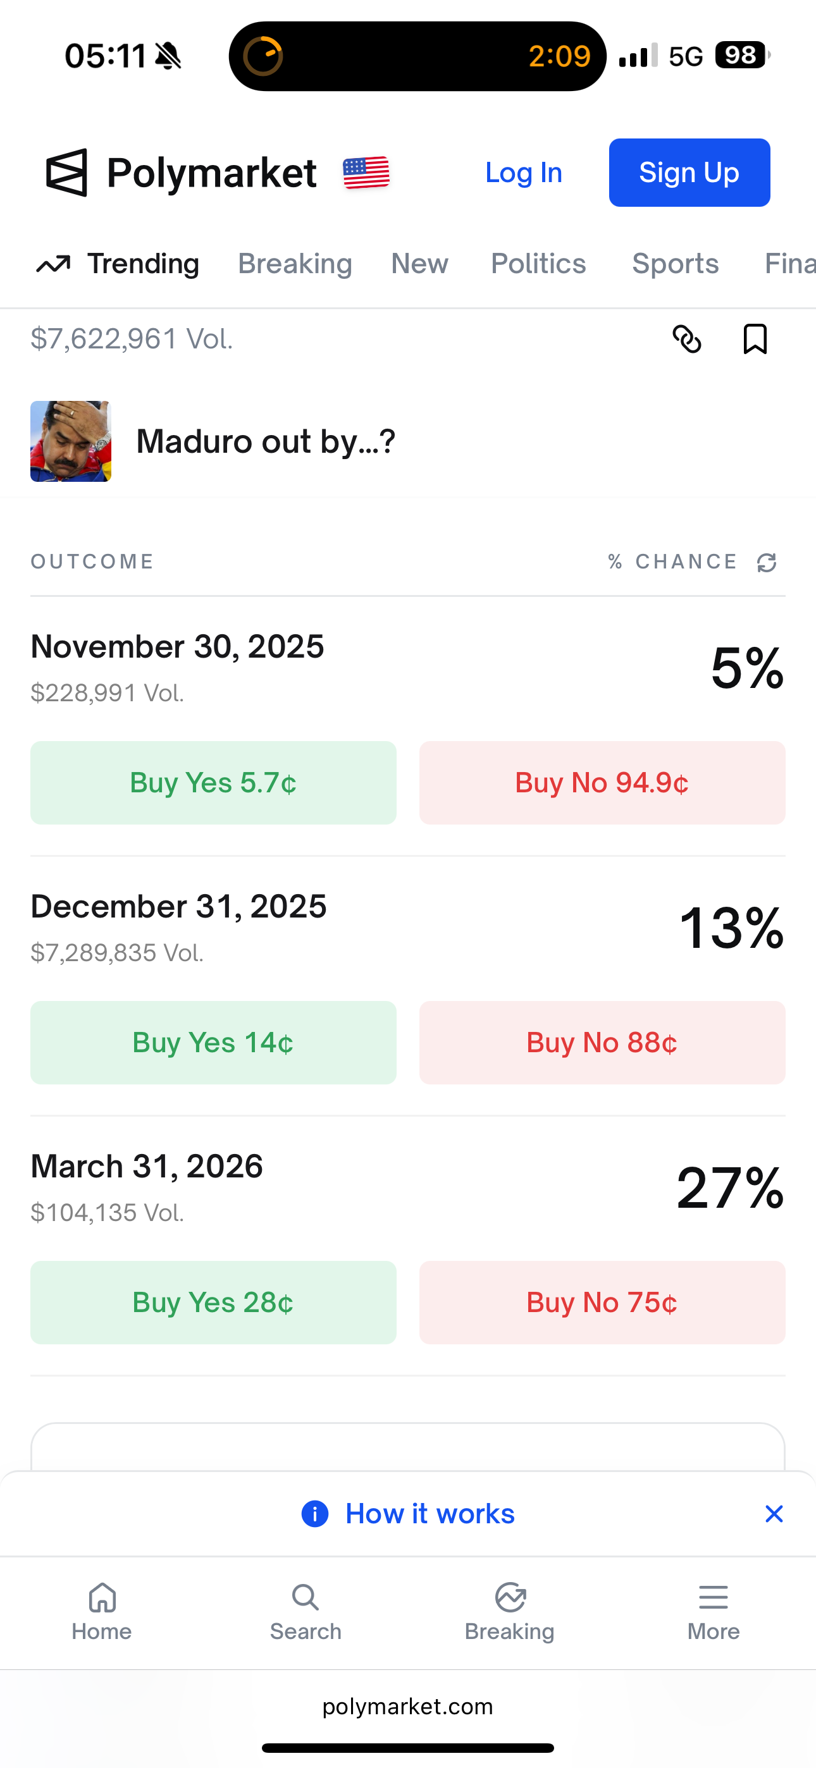Tap the Maduro market thumbnail image
Viewport: 816px width, 1768px height.
(71, 441)
